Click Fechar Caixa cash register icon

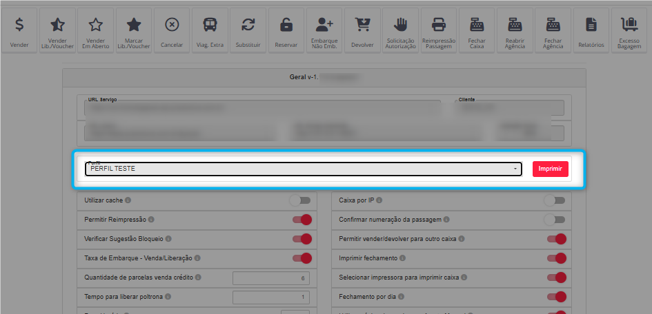click(477, 25)
